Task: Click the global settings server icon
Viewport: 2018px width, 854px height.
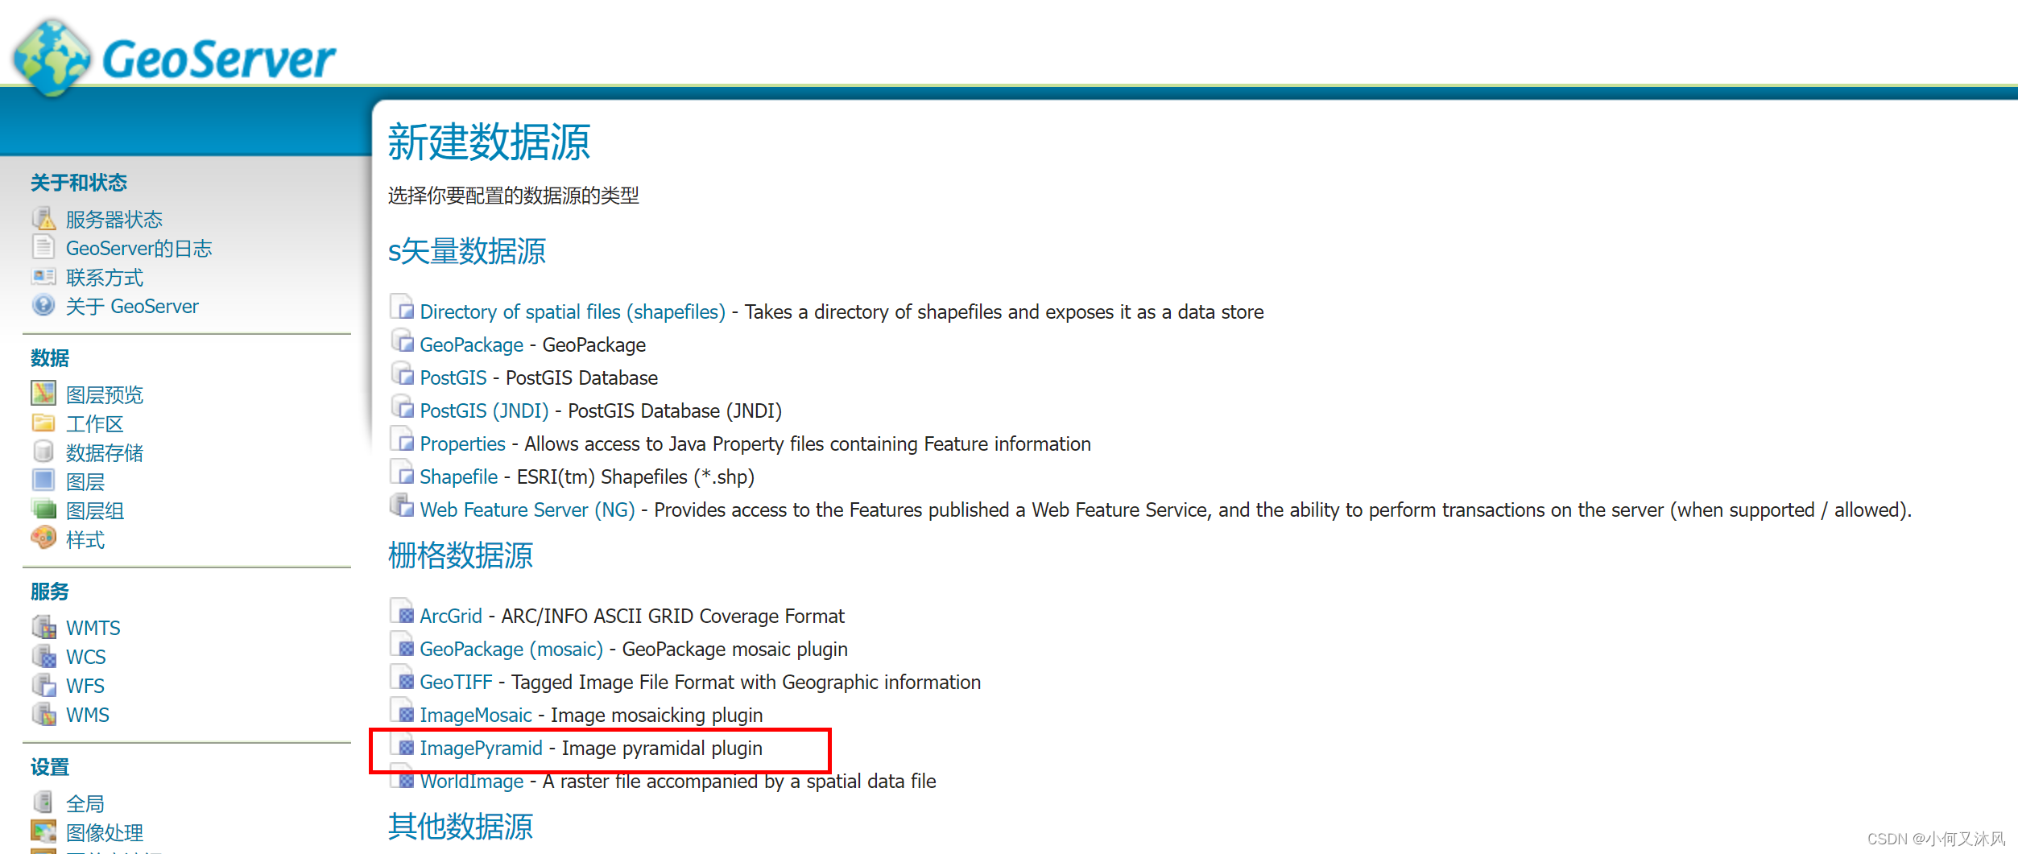Action: 43,802
